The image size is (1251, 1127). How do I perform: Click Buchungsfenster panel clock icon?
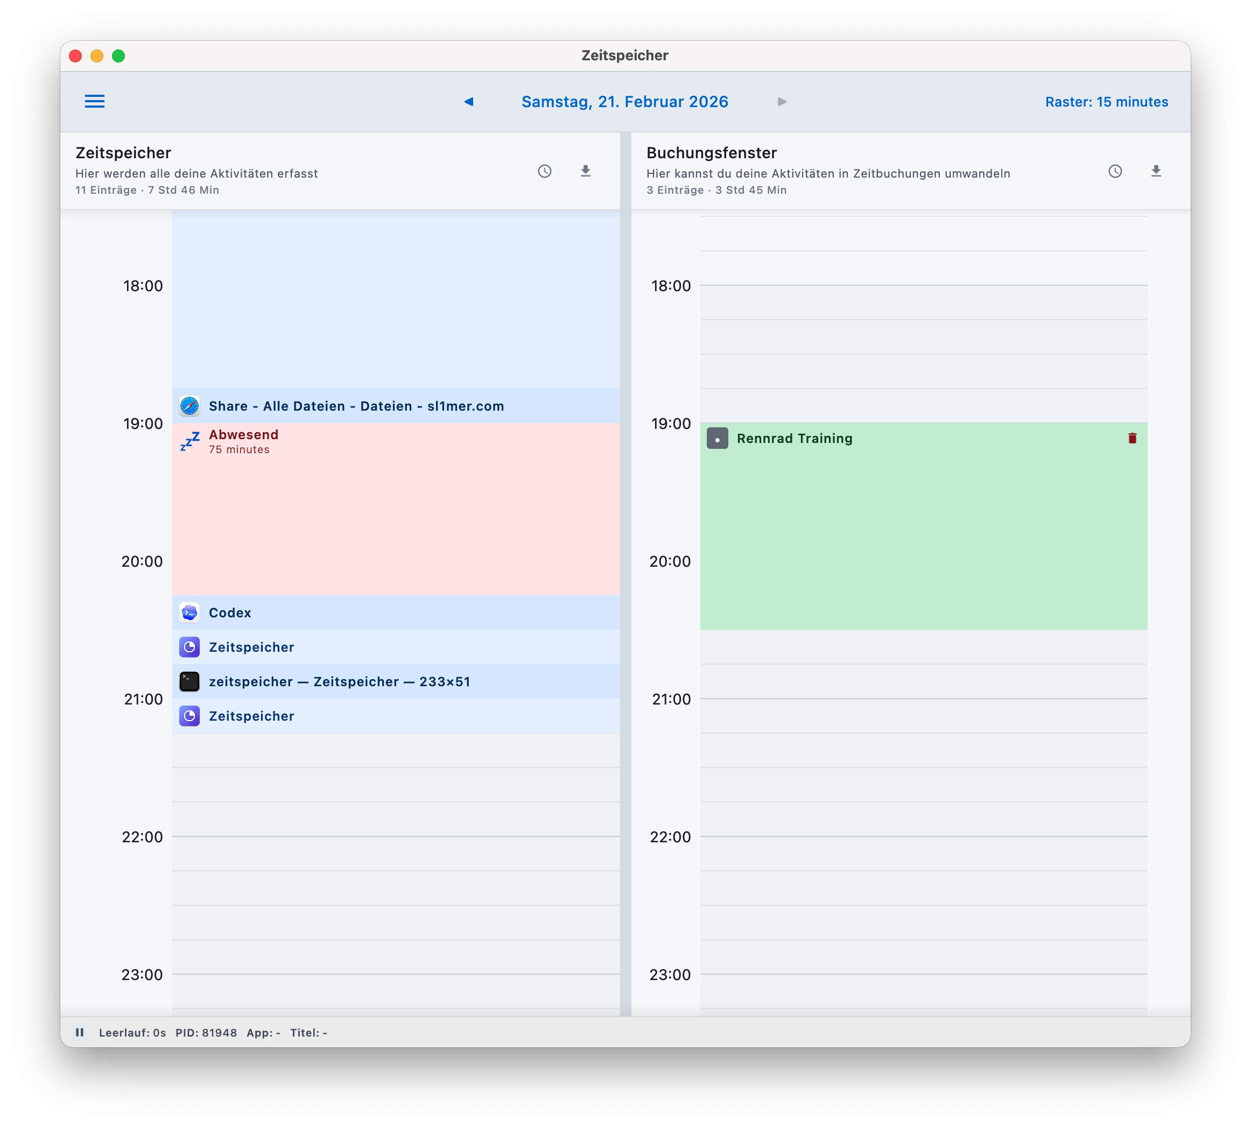(x=1115, y=172)
